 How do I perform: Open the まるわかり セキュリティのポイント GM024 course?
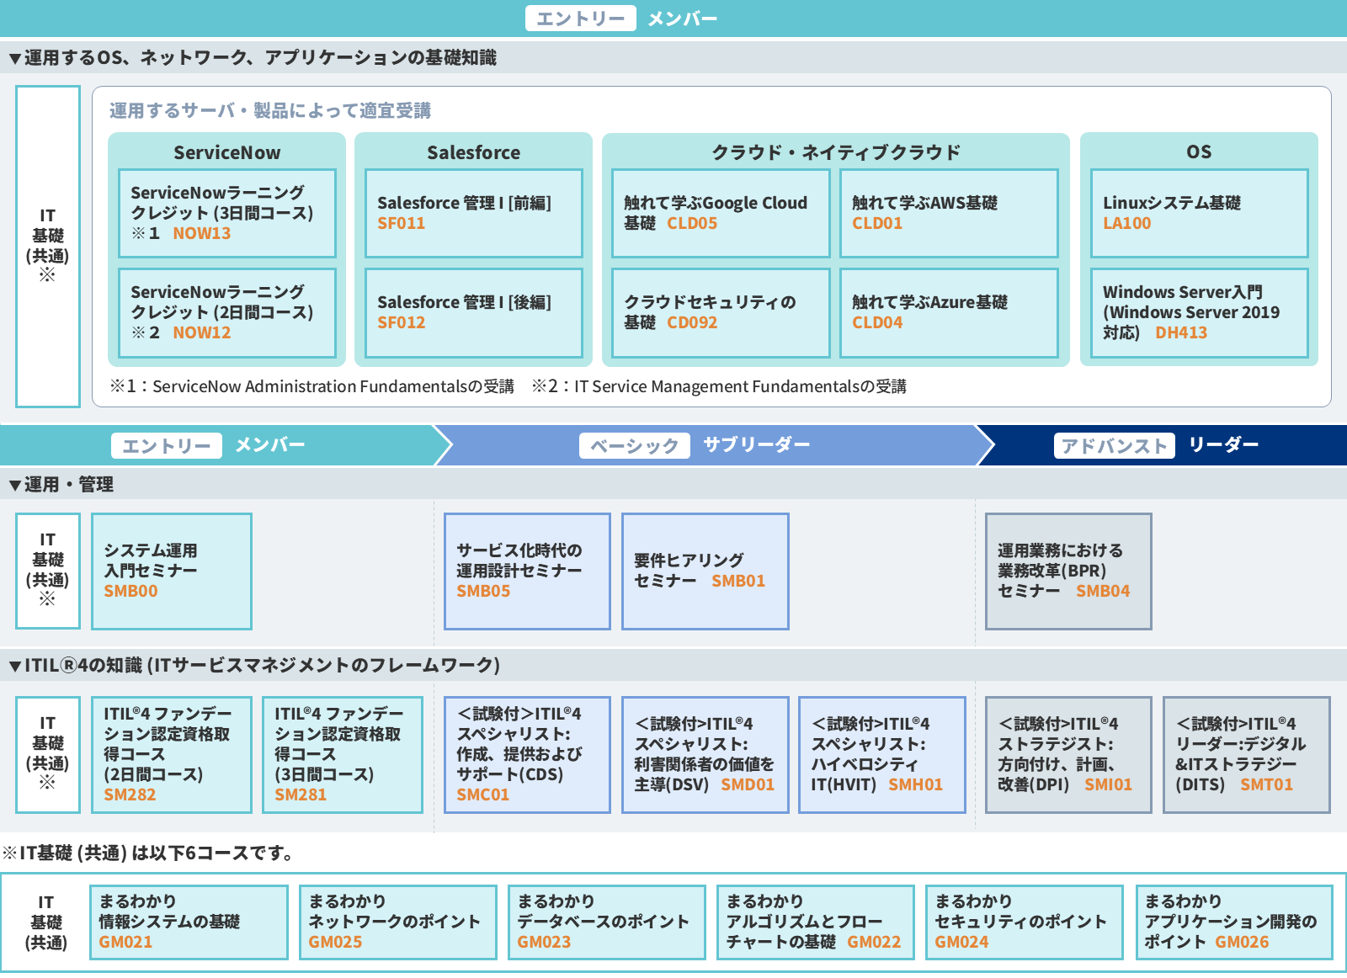click(1023, 922)
